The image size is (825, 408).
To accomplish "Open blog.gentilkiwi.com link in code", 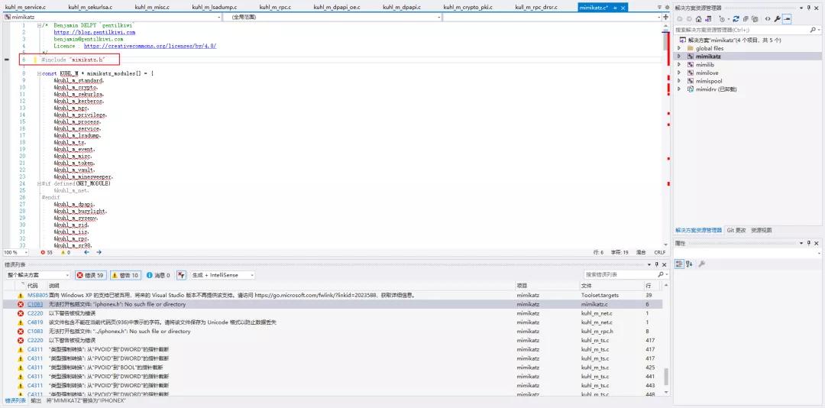I will point(95,32).
